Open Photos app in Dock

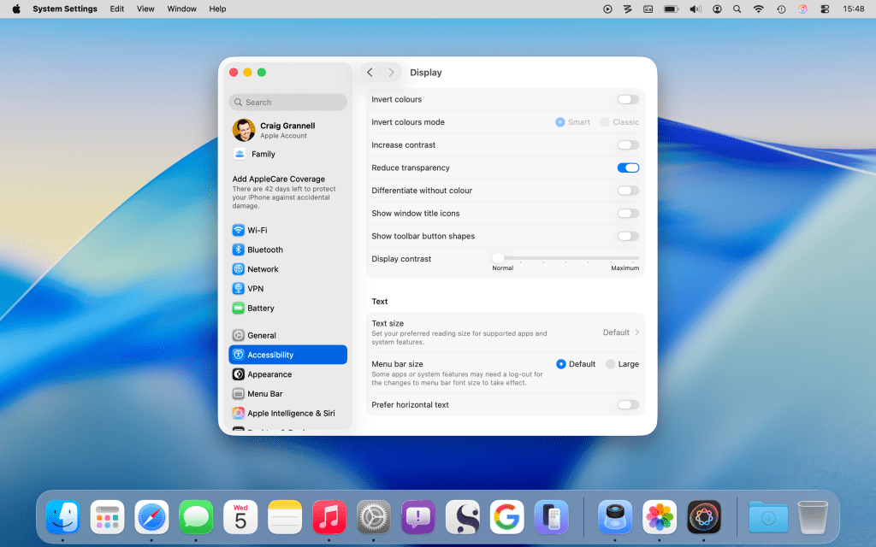tap(660, 517)
